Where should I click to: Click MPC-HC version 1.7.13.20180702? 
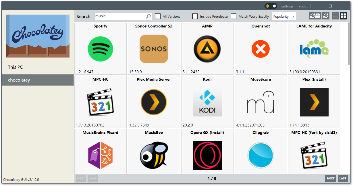click(x=90, y=125)
